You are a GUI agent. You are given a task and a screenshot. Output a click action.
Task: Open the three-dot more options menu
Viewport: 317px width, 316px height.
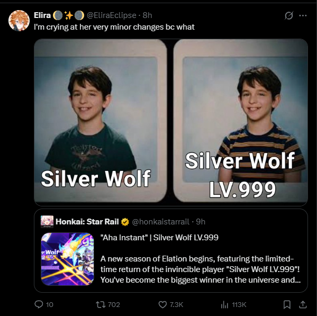[x=303, y=15]
